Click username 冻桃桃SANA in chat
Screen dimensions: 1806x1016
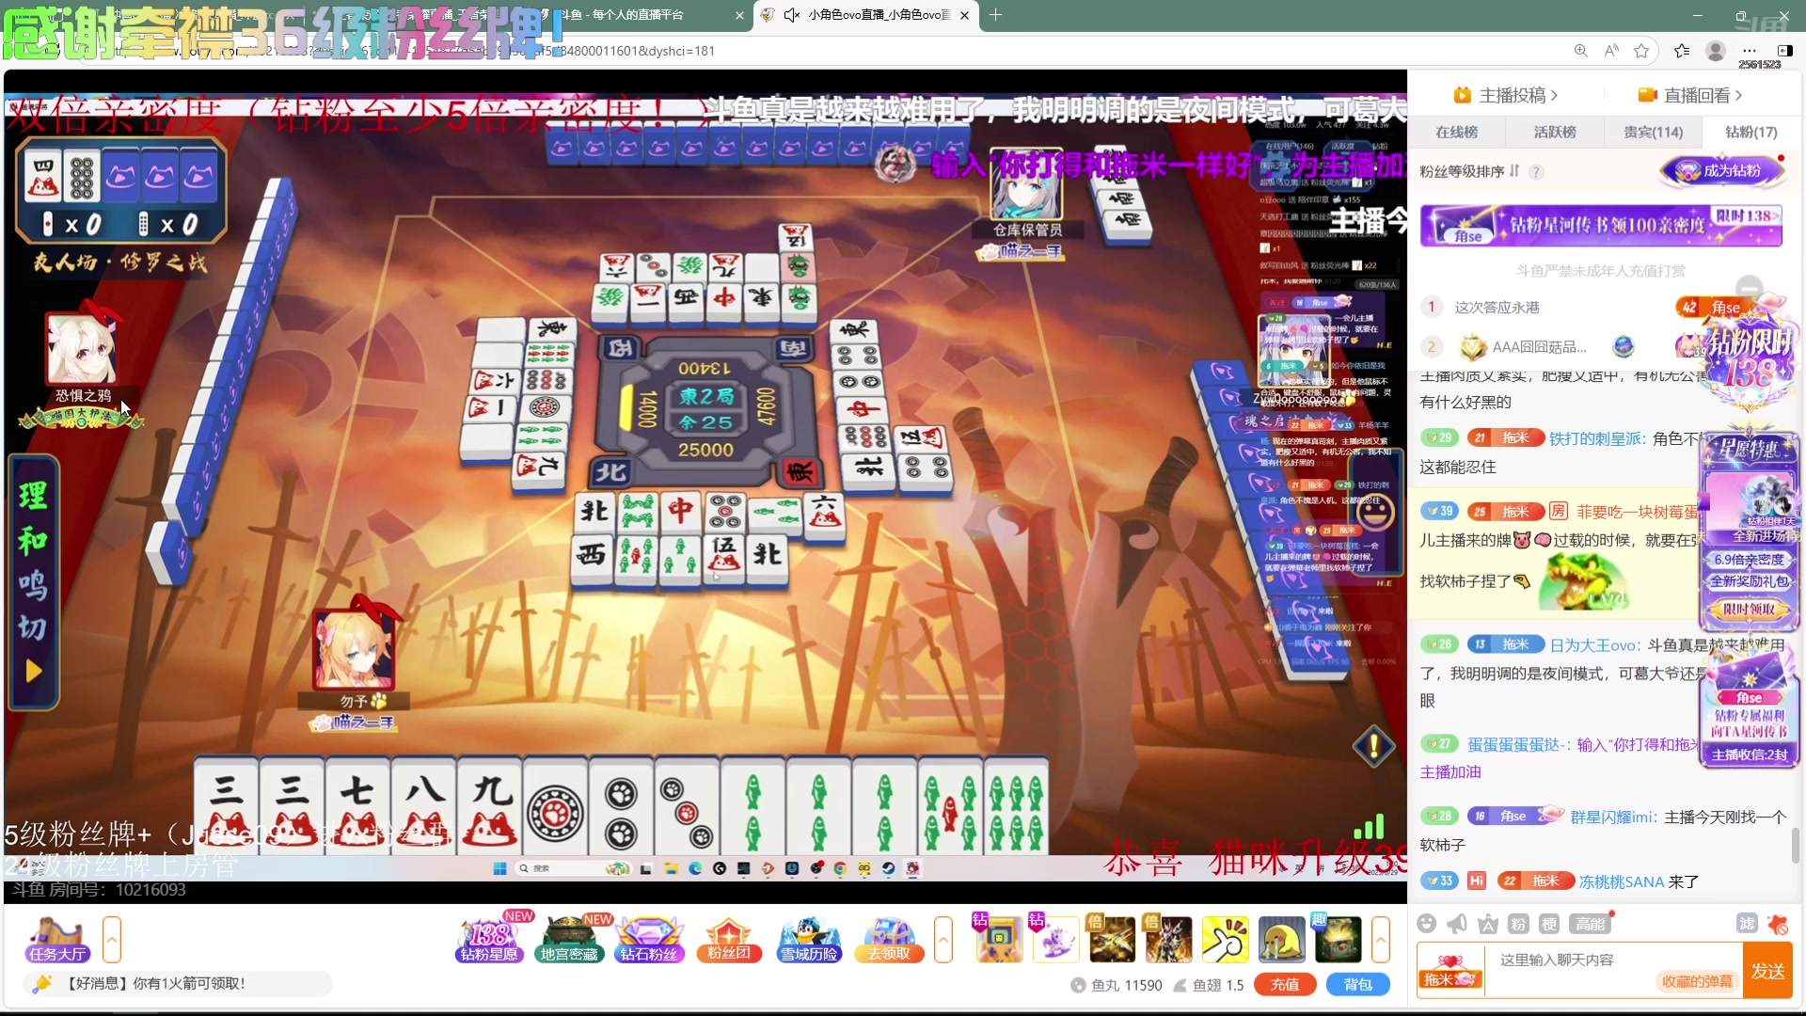1622,881
